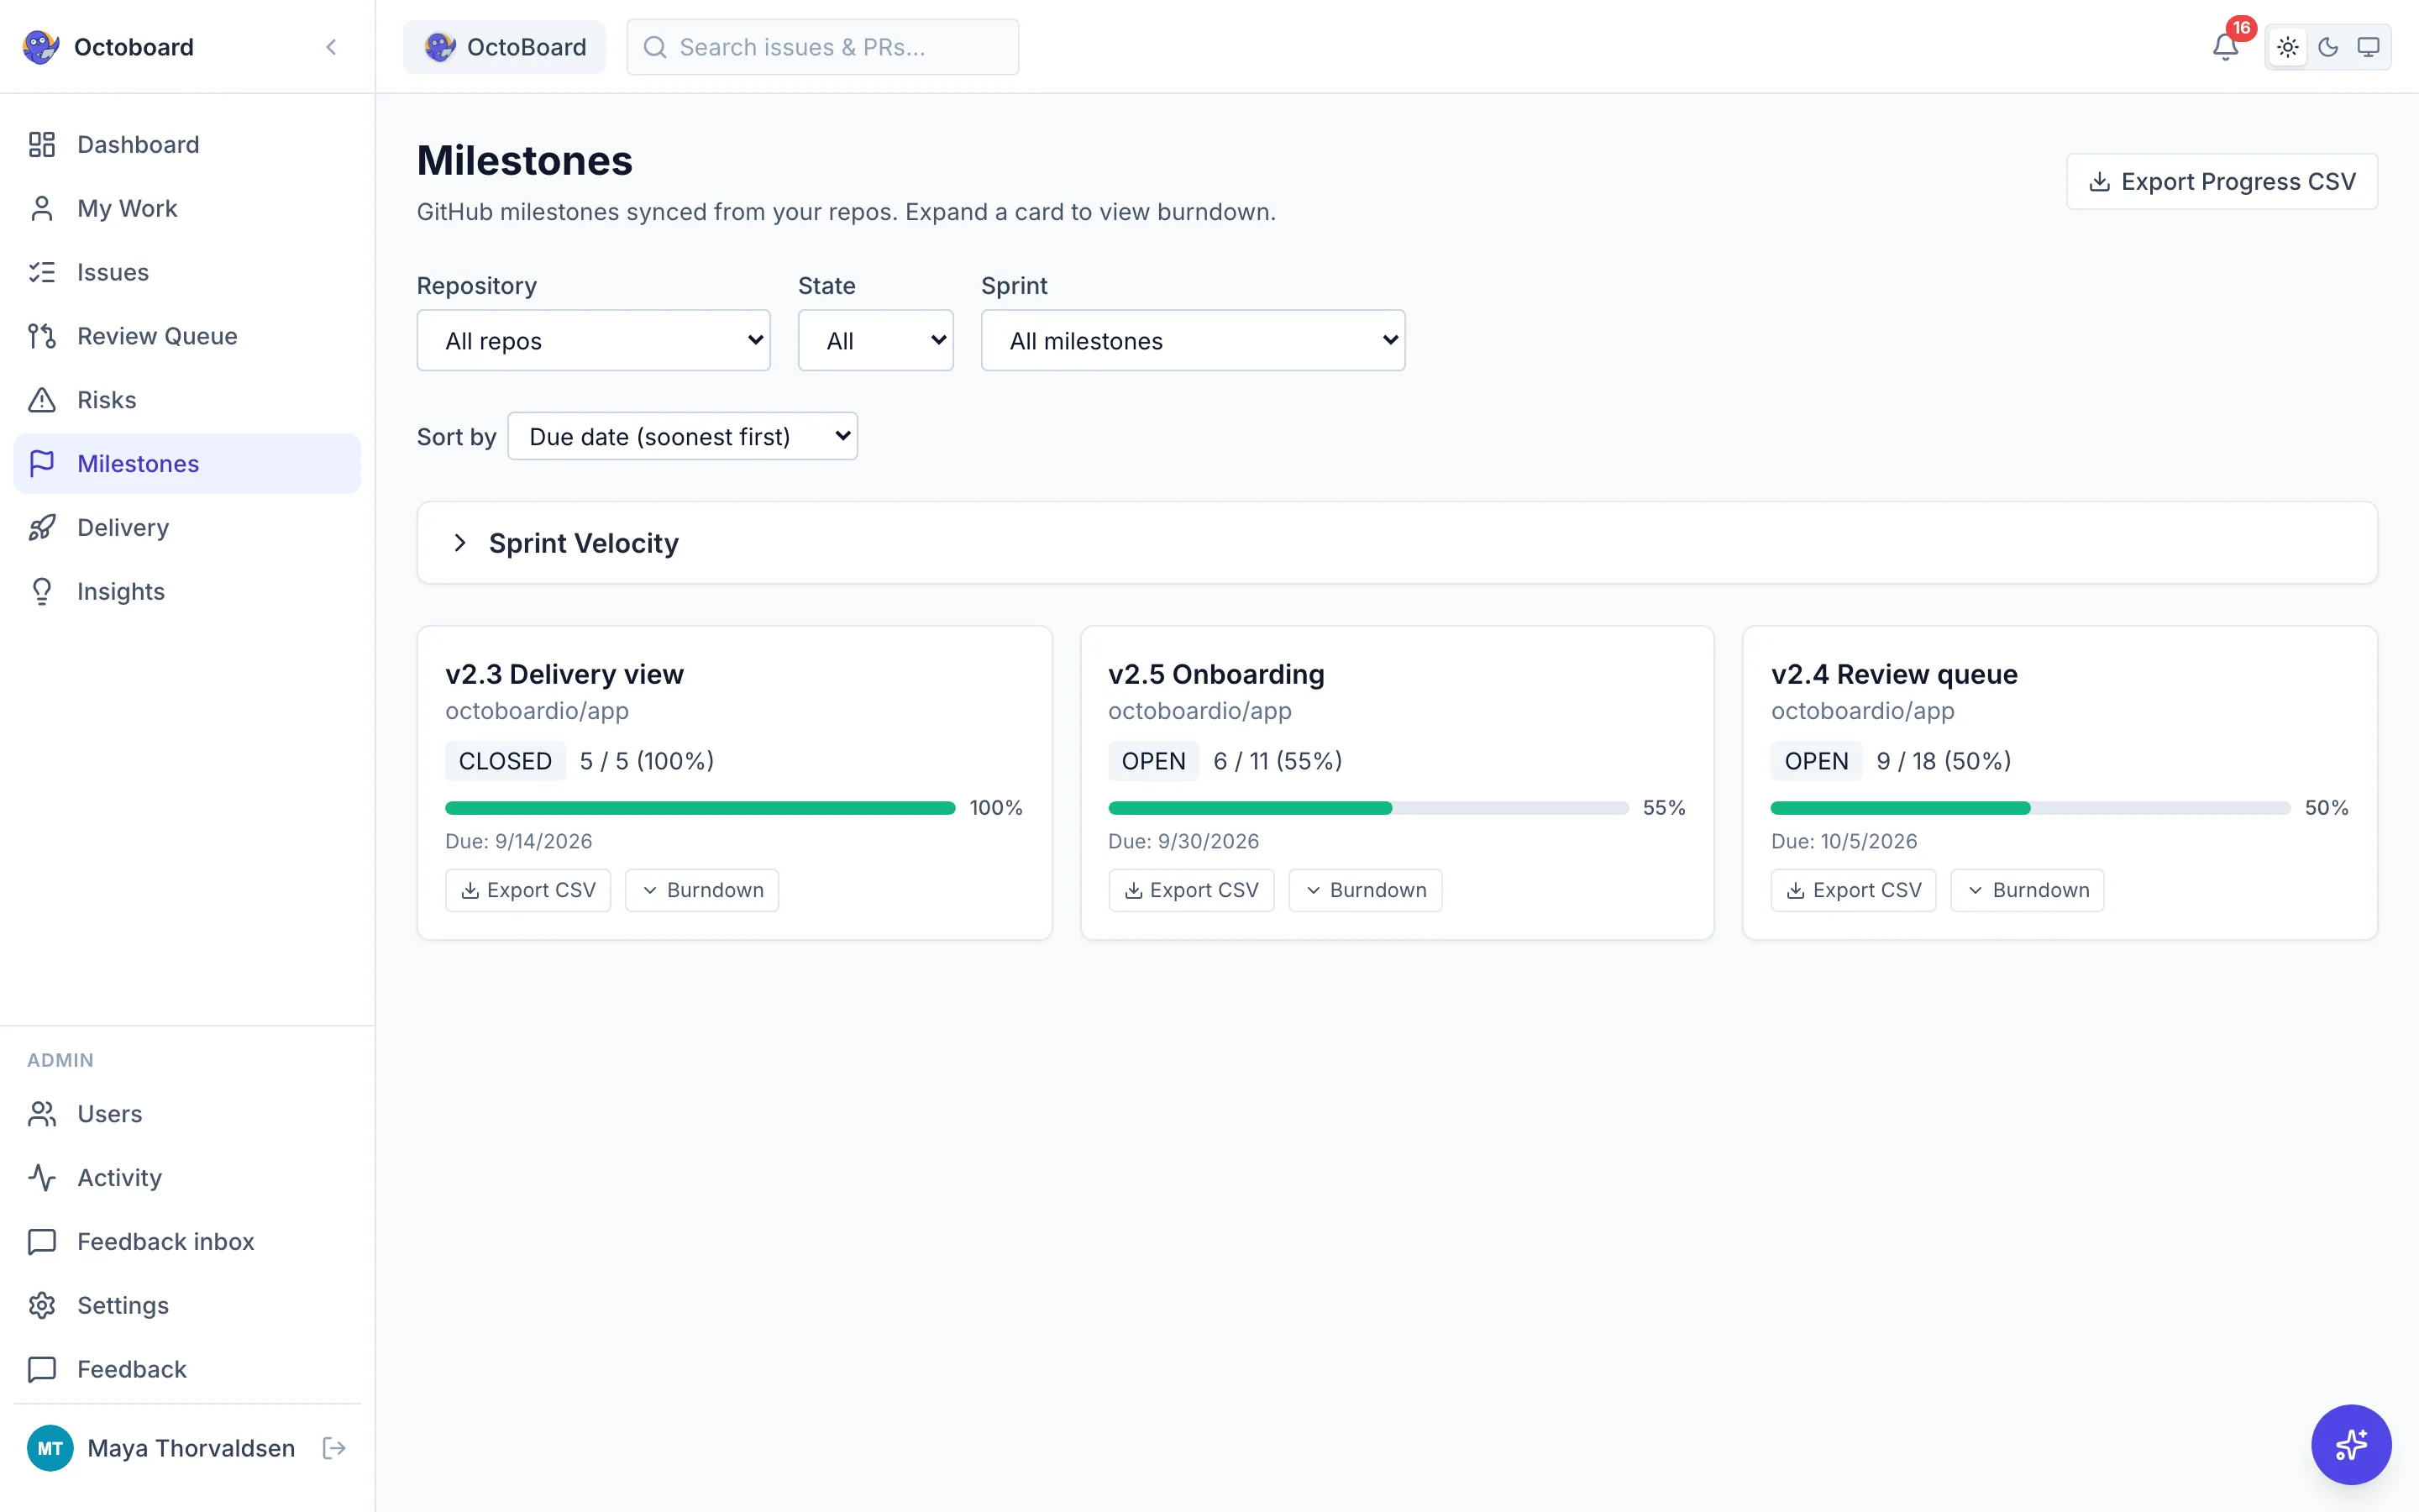Image resolution: width=2419 pixels, height=1512 pixels.
Task: Select Milestones in the sidebar
Action: tap(187, 463)
